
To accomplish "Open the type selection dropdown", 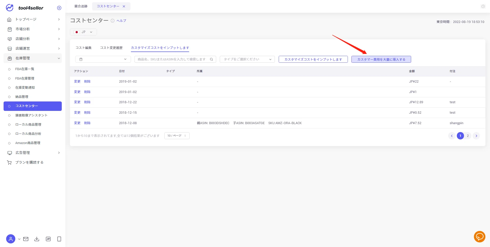I will point(247,59).
